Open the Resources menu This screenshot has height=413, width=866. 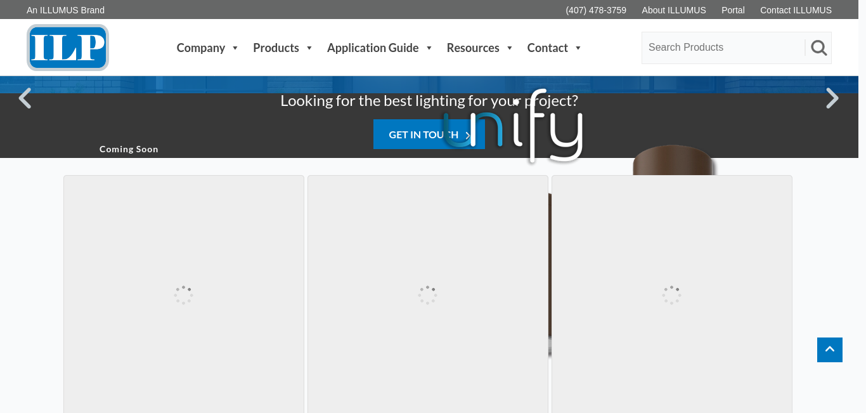[473, 48]
